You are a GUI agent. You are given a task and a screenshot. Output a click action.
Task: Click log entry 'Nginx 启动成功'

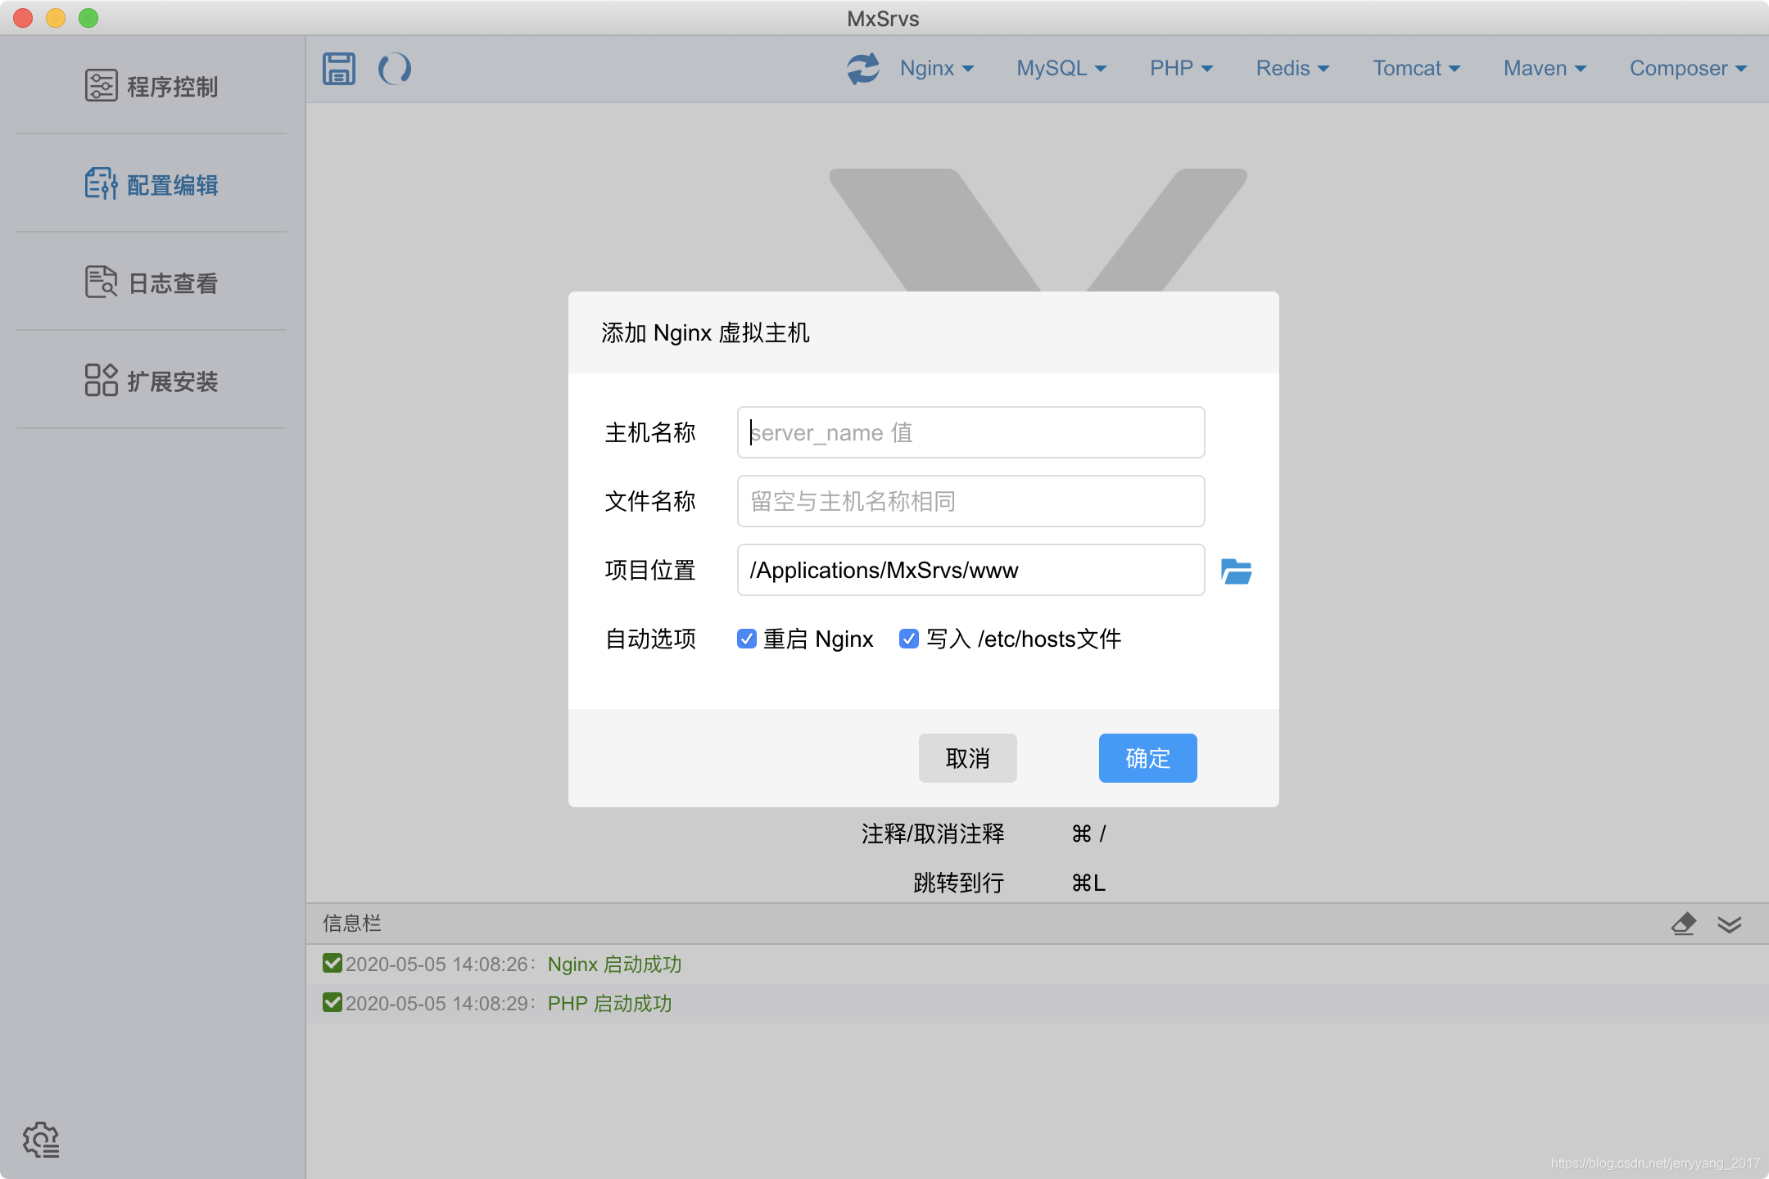pos(614,964)
